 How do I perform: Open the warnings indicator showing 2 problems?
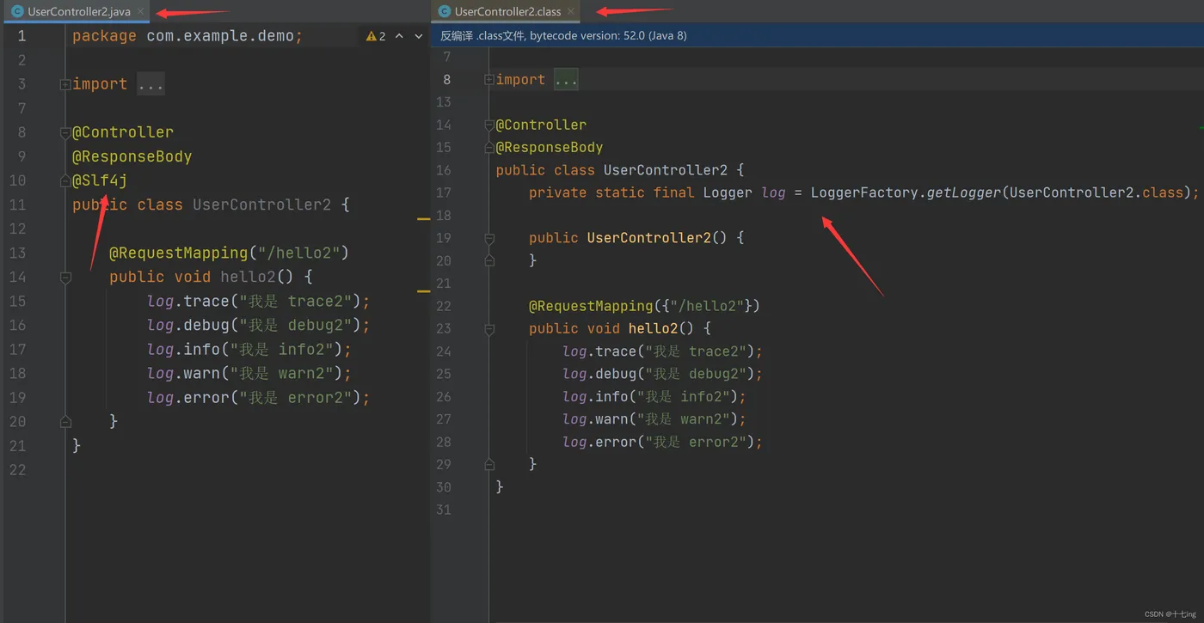(376, 36)
